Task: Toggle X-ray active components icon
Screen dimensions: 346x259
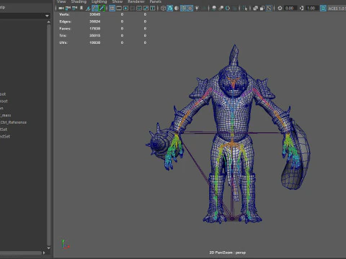Action: [x=262, y=8]
